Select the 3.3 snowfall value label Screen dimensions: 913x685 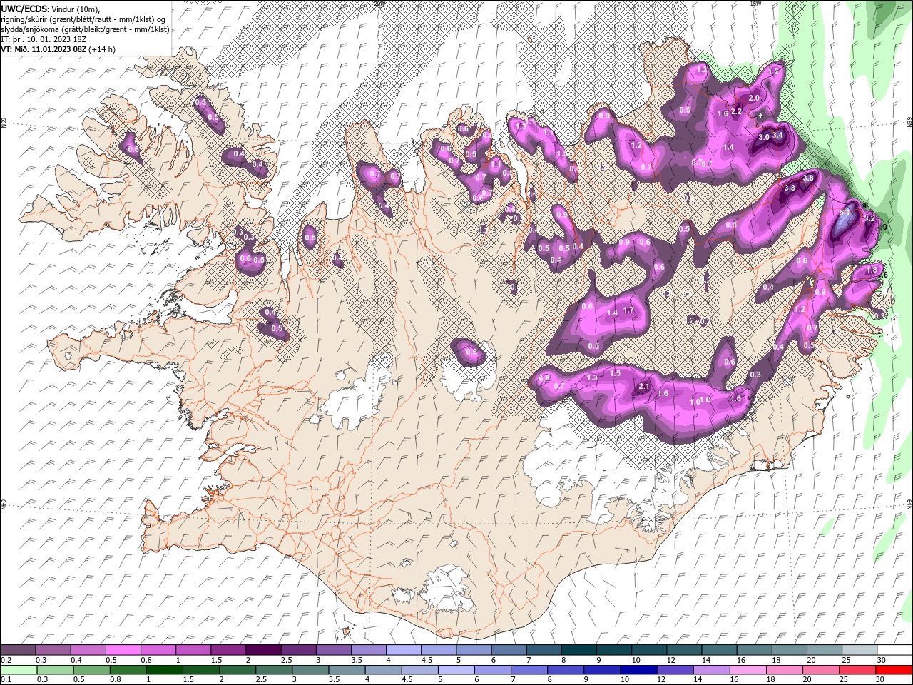[790, 188]
